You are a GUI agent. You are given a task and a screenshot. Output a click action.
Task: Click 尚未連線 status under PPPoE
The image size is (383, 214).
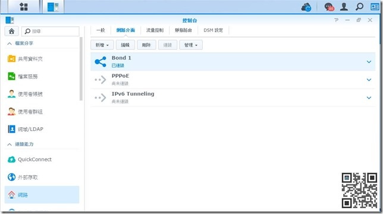(x=120, y=83)
